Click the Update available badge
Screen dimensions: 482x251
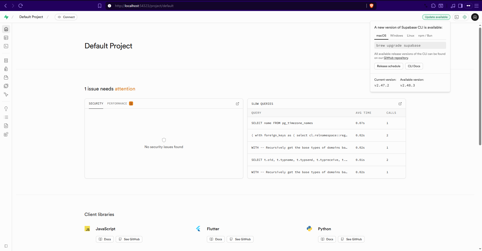coord(436,17)
